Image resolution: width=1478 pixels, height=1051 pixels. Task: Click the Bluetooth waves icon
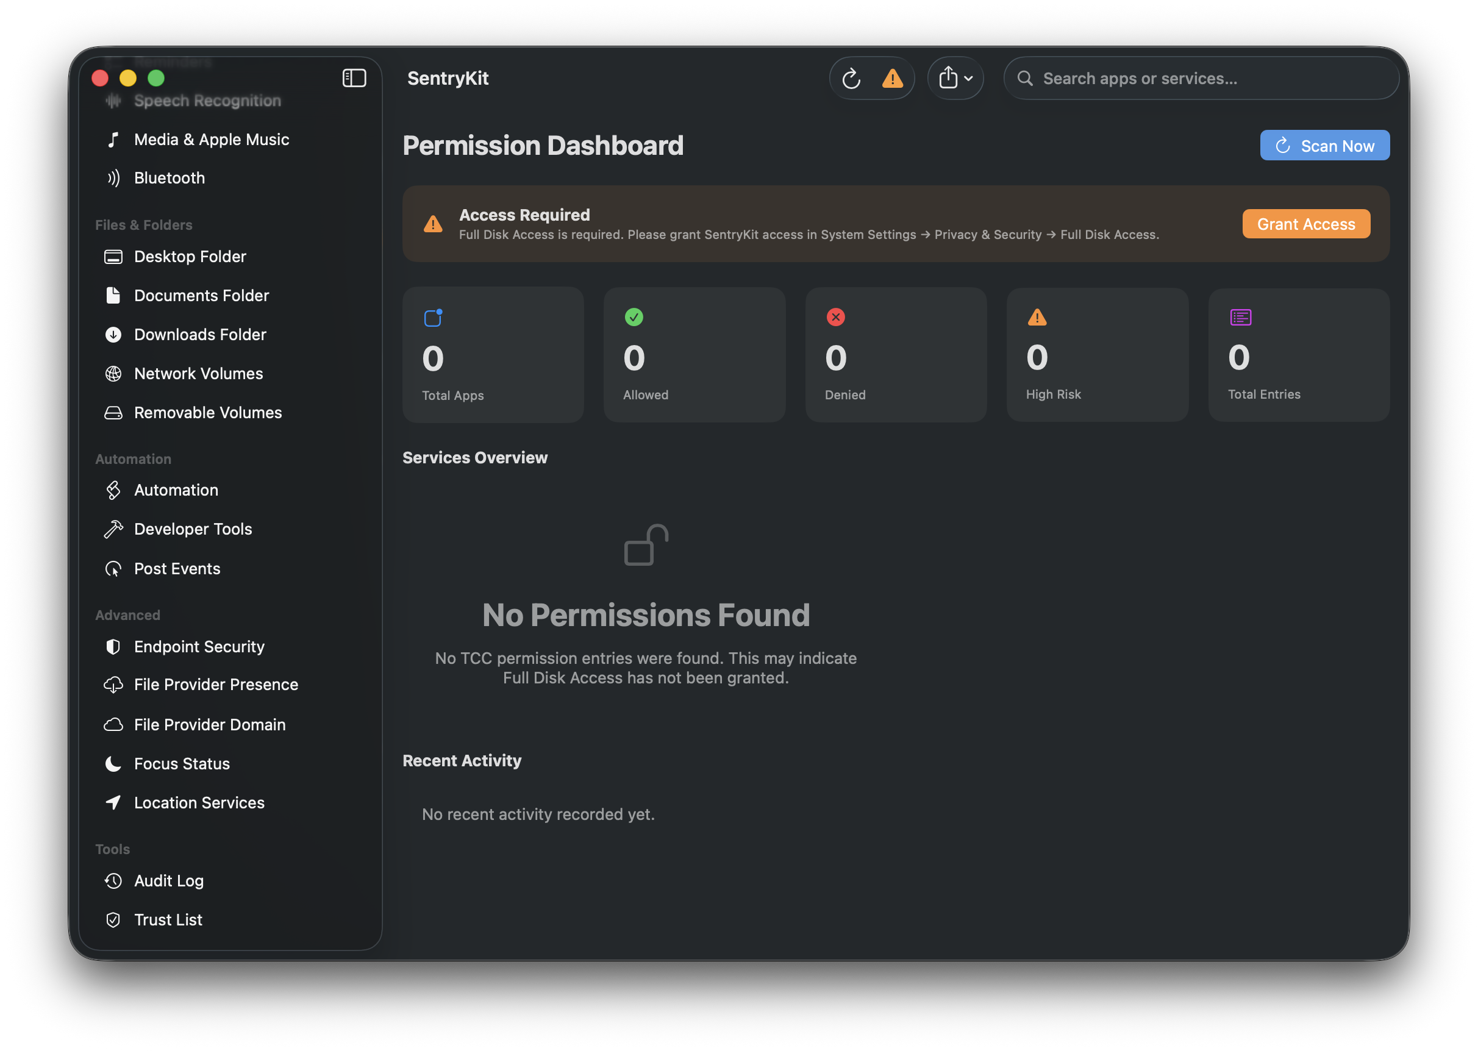[x=113, y=178]
